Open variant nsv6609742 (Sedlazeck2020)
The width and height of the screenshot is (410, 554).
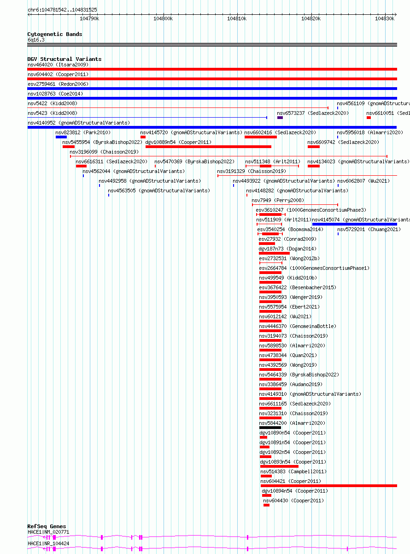pos(344,142)
